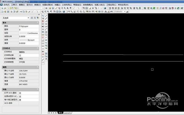The width and height of the screenshot is (184, 115).
Task: Toggle the 打开 UCS 图标 value
Action: pos(29,93)
